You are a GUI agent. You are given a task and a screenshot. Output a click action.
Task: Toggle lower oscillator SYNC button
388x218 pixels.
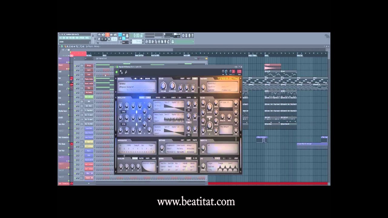(123, 124)
